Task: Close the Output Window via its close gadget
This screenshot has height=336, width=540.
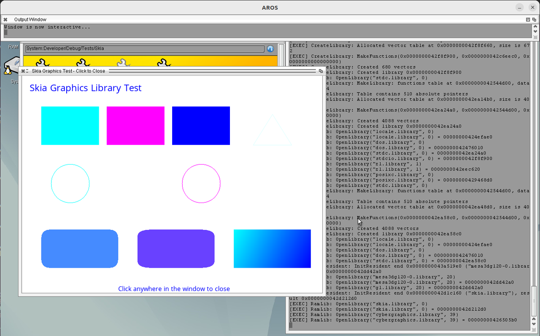Action: (5, 19)
